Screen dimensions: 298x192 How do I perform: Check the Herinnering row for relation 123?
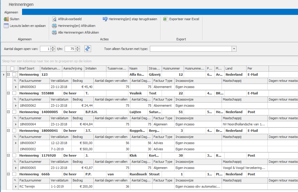pyautogui.click(x=14, y=74)
